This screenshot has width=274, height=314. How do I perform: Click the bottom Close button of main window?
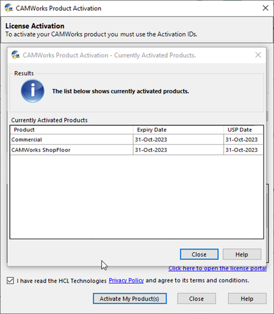196,299
